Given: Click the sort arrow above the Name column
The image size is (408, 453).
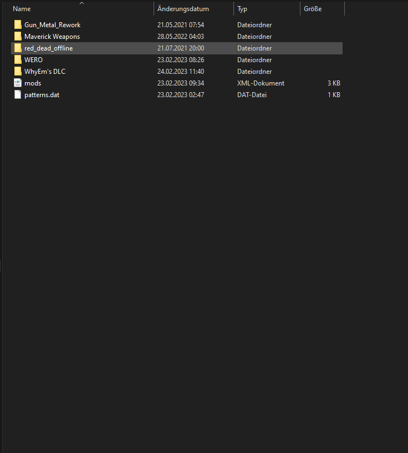Looking at the screenshot, I should coord(81,3).
